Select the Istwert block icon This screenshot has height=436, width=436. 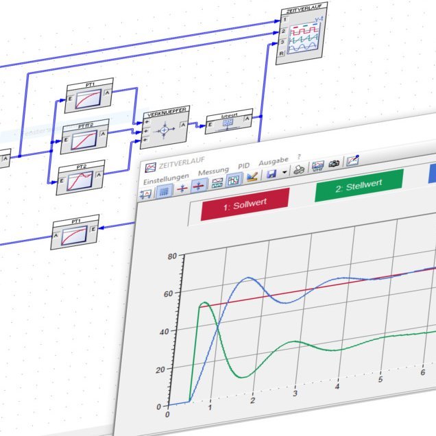[x=228, y=123]
